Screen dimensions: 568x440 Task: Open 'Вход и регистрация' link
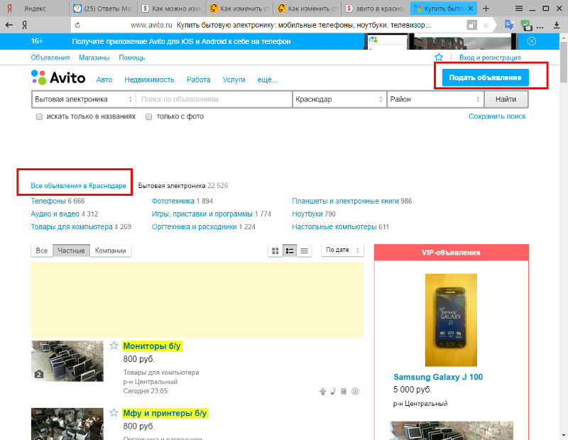pos(490,57)
